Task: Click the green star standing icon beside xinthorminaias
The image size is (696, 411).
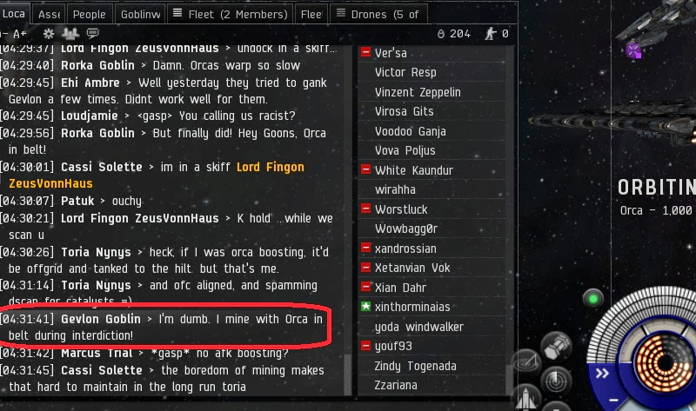Action: (x=365, y=307)
